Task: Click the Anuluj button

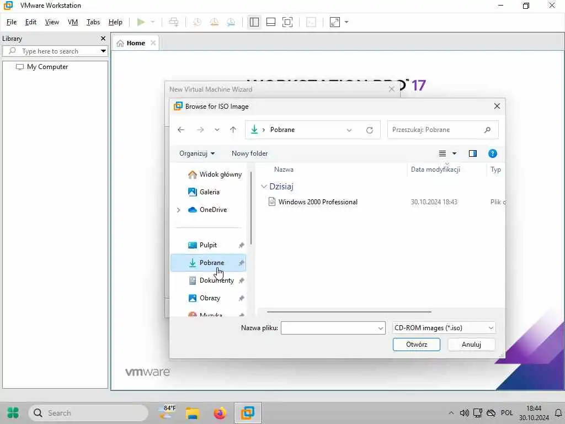Action: click(471, 344)
